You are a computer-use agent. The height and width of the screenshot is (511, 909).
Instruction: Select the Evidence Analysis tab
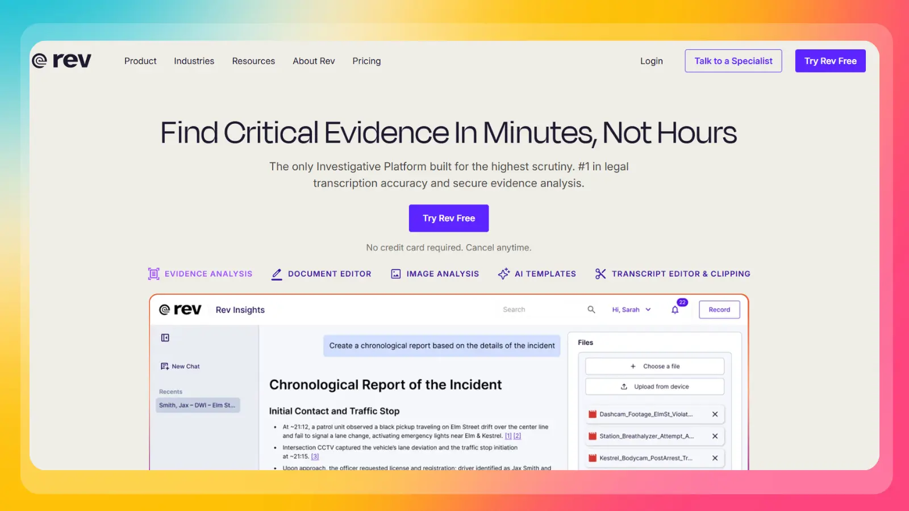pos(200,274)
